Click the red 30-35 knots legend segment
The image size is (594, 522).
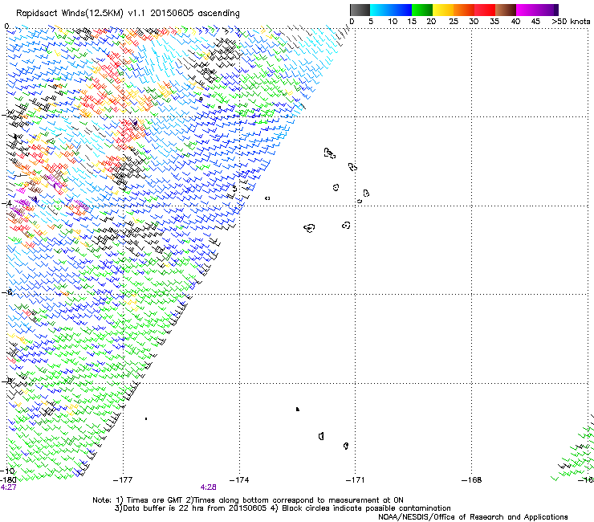485,10
